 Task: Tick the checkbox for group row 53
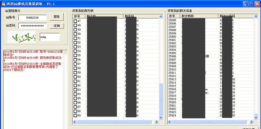(x=75, y=47)
